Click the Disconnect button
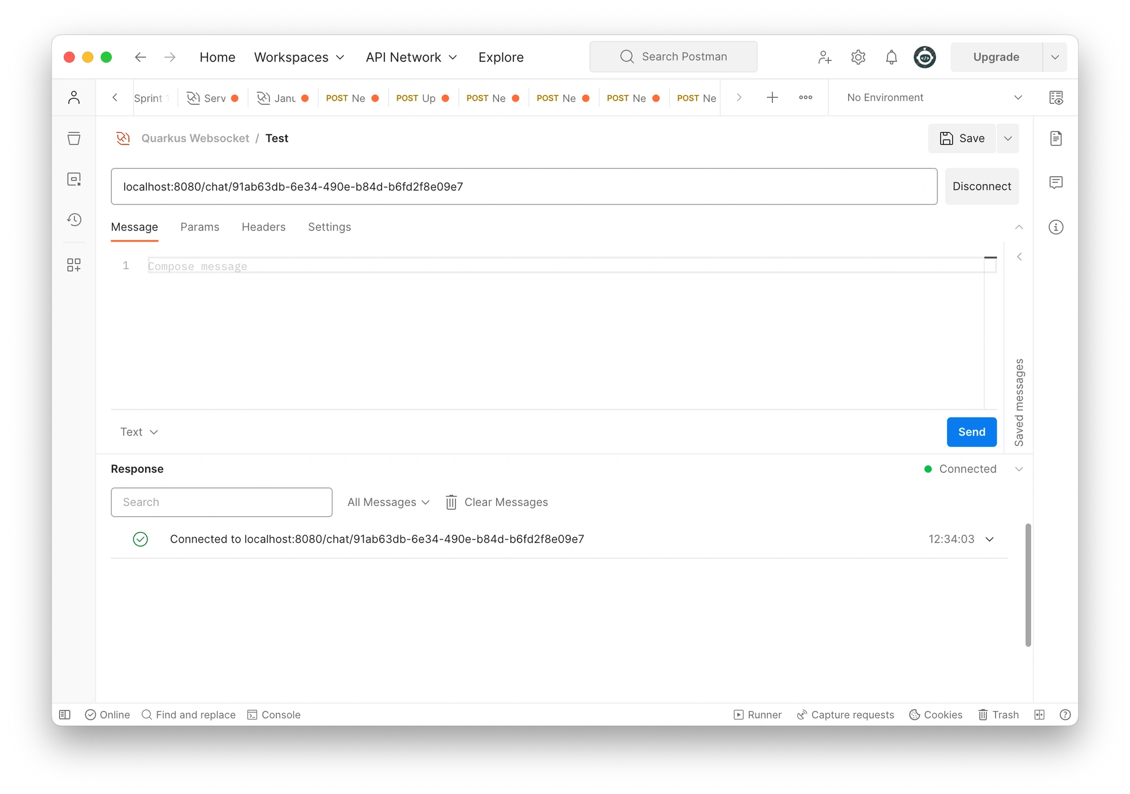 [982, 186]
